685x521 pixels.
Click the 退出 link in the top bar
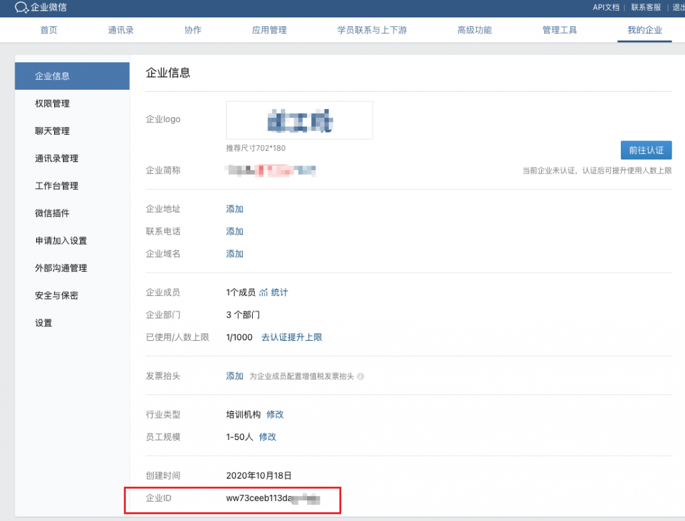click(x=678, y=7)
